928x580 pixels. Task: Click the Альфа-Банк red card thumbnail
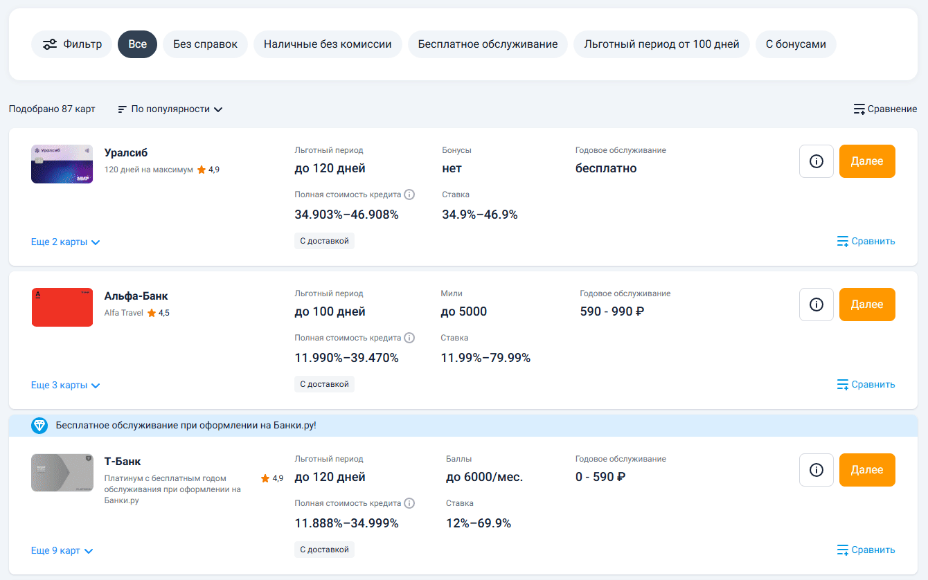click(x=62, y=307)
